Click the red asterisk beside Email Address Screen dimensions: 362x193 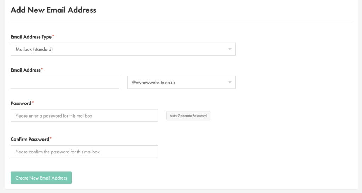click(x=42, y=69)
